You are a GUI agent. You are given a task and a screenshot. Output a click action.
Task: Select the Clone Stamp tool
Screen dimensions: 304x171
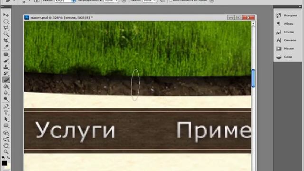6,67
